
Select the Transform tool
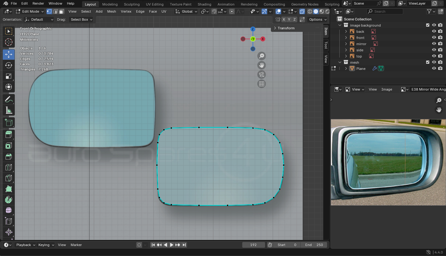click(9, 87)
